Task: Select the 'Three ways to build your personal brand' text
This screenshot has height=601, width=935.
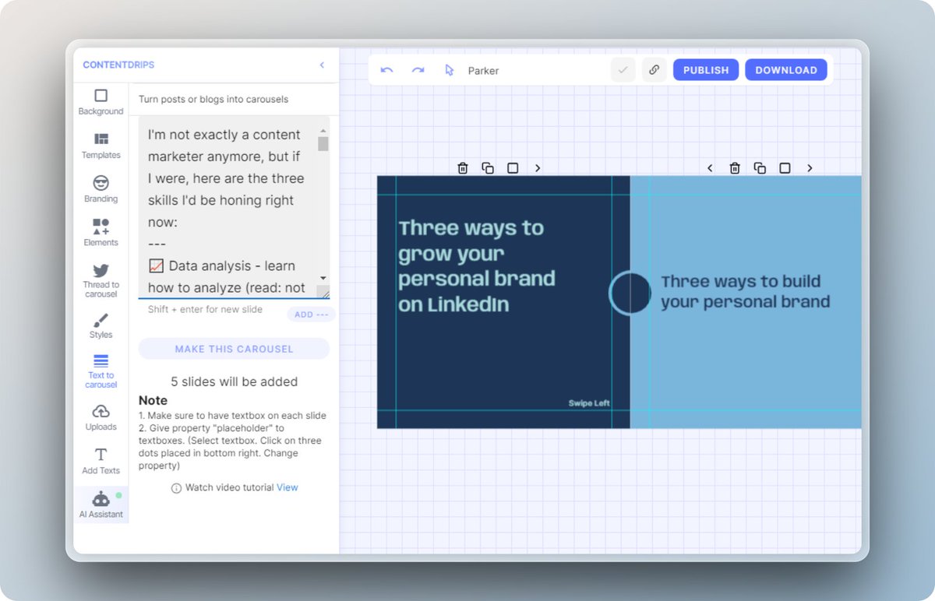Action: [x=746, y=292]
